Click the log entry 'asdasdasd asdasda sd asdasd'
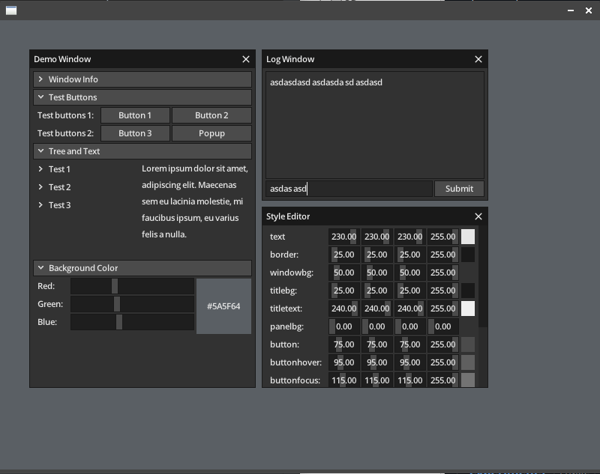Image resolution: width=600 pixels, height=474 pixels. [x=326, y=82]
